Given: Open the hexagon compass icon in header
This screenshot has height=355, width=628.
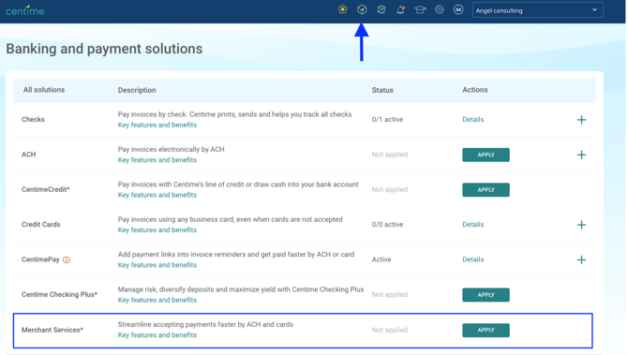Looking at the screenshot, I should (362, 9).
